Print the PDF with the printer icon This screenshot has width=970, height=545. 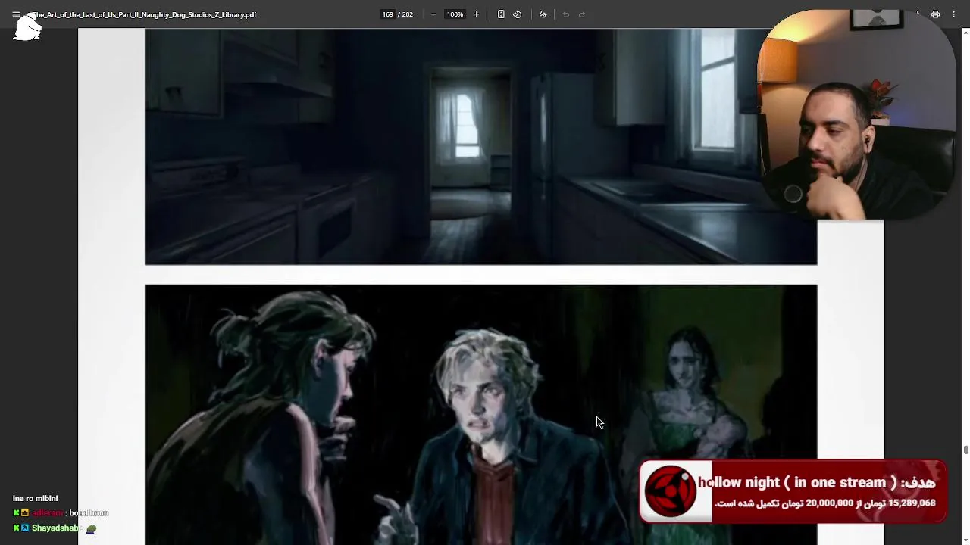tap(935, 14)
